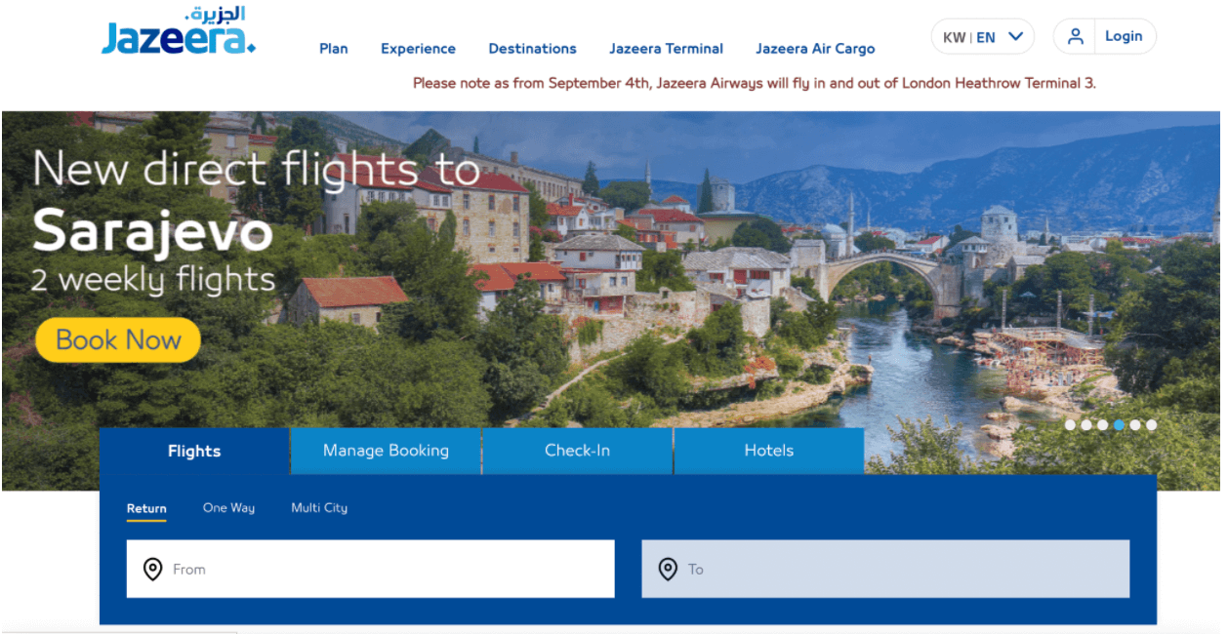
Task: Choose the One Way trip option
Action: 228,507
